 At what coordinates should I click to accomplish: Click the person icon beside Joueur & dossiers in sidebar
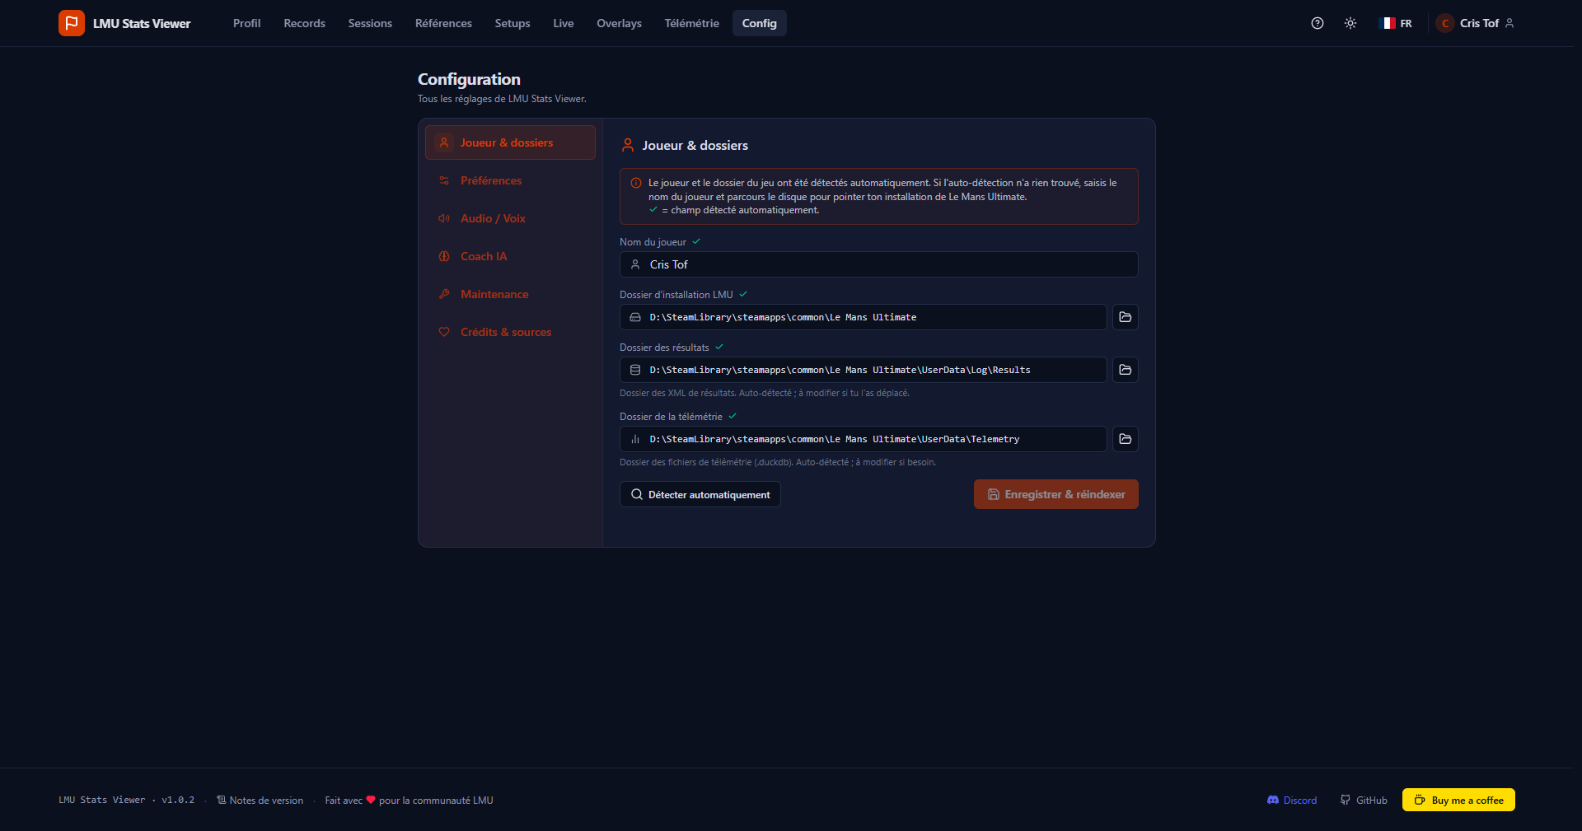pos(444,142)
